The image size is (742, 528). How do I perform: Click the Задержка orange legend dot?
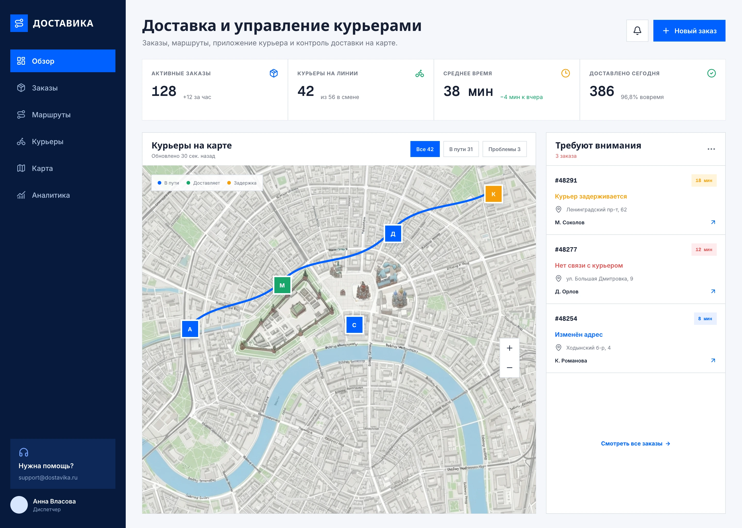point(229,183)
